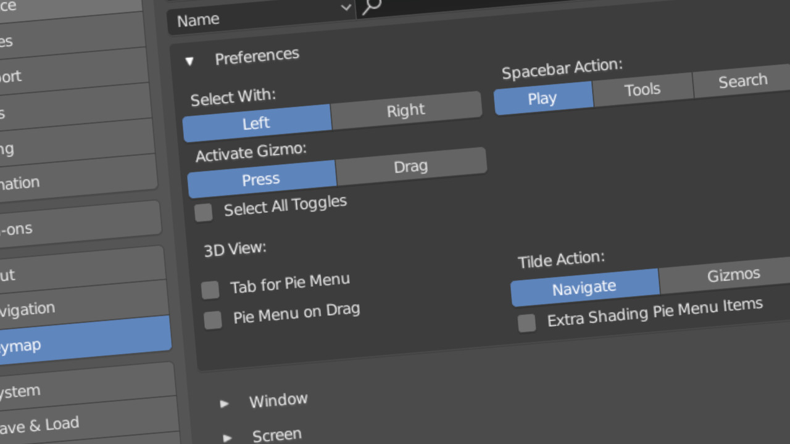Select Play for Spacebar Action

pyautogui.click(x=543, y=97)
